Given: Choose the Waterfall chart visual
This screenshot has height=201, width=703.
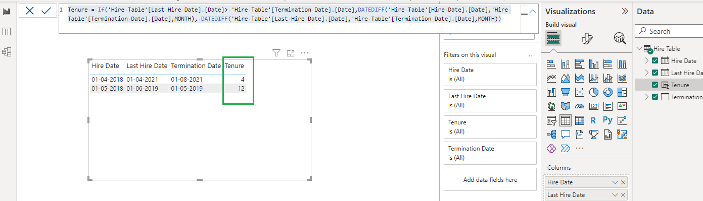Looking at the screenshot, I should tap(551, 92).
